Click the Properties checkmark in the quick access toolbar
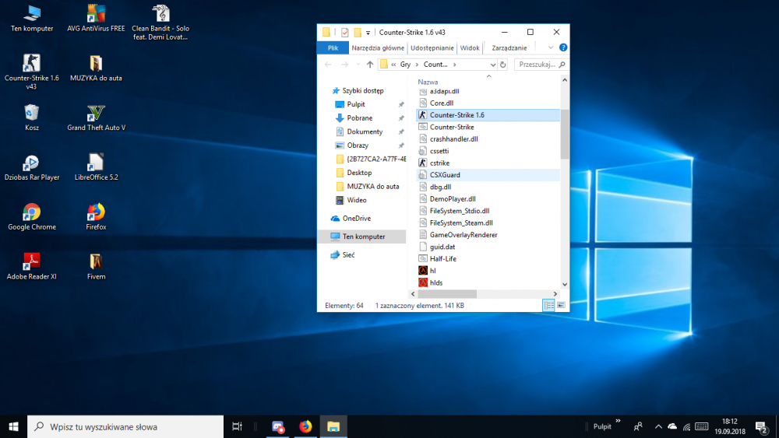779x438 pixels. point(344,33)
